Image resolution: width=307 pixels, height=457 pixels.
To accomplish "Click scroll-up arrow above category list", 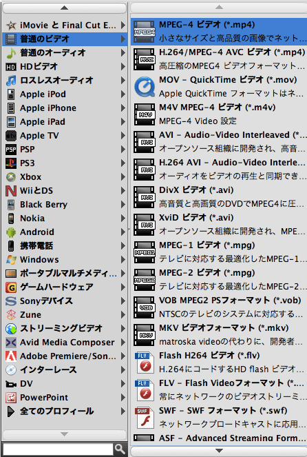I will pos(64,8).
